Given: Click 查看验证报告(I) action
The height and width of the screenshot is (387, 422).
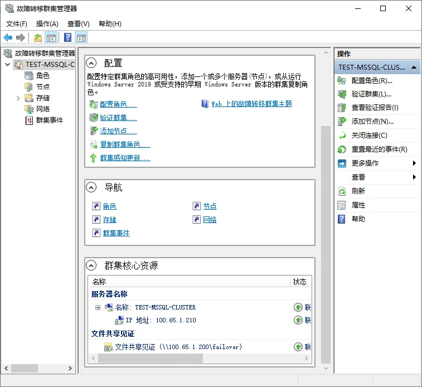Looking at the screenshot, I should (x=375, y=108).
